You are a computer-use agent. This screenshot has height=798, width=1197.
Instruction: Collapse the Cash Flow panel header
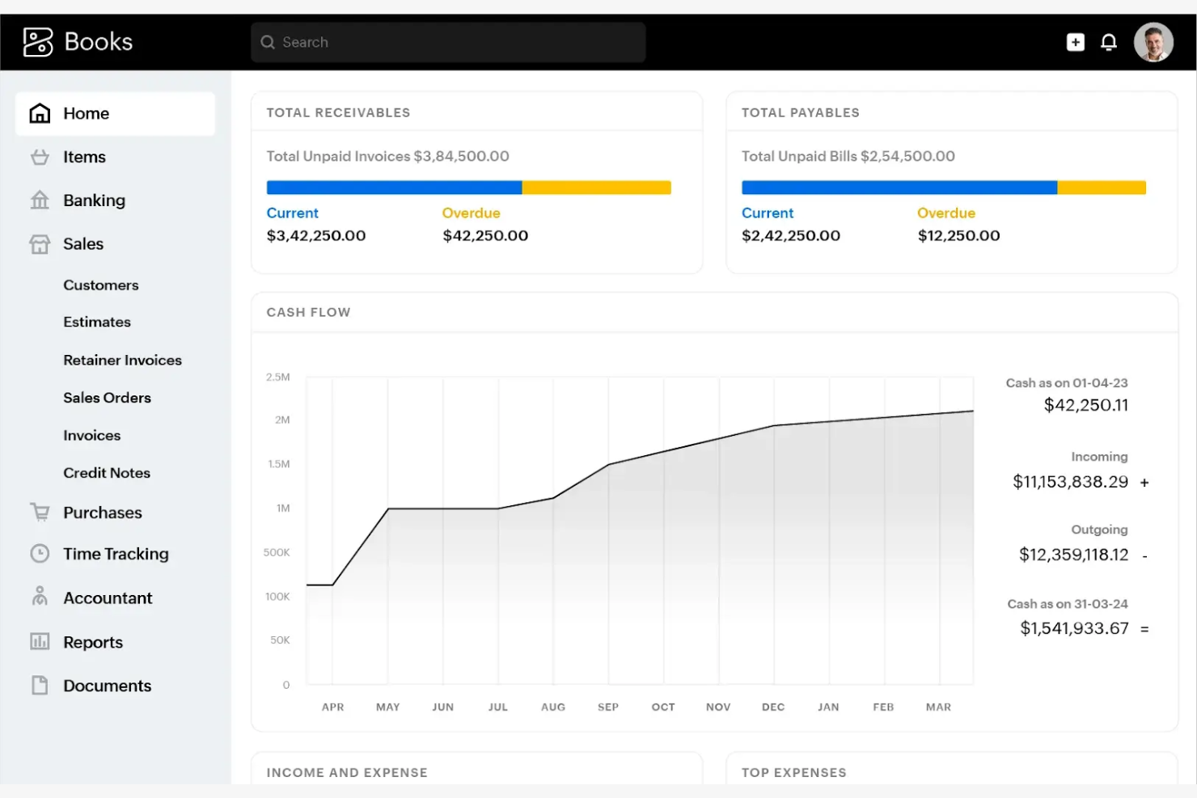pyautogui.click(x=308, y=312)
